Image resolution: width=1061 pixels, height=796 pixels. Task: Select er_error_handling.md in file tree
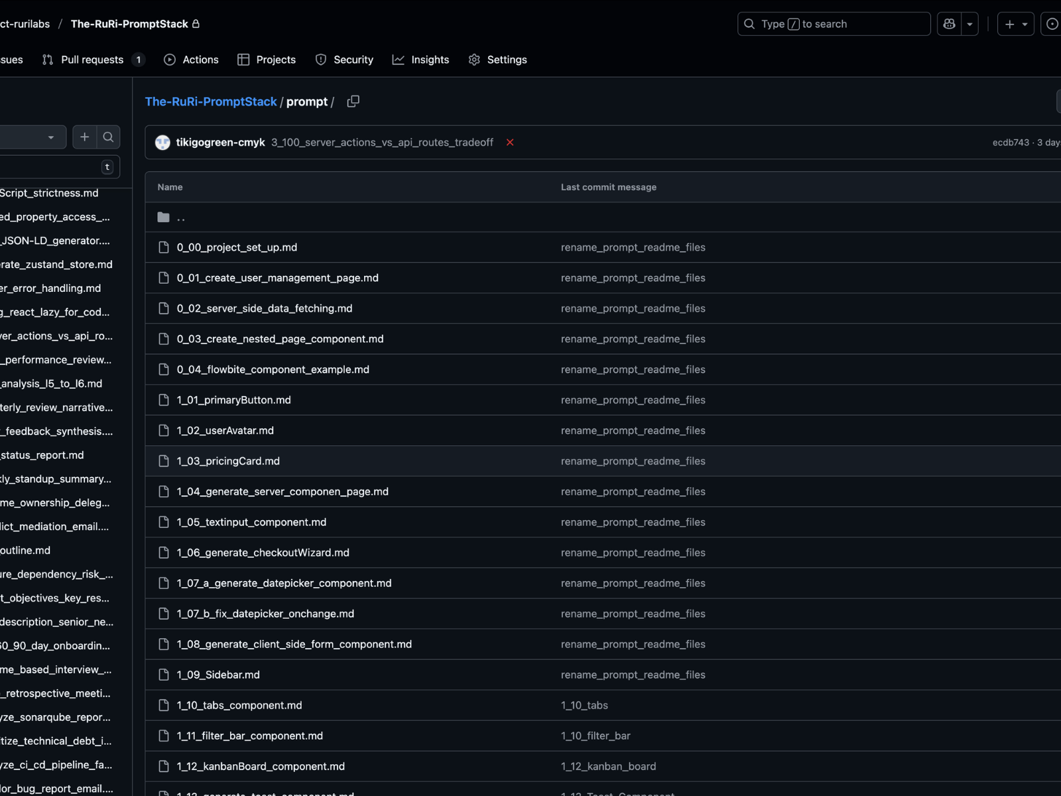coord(50,288)
